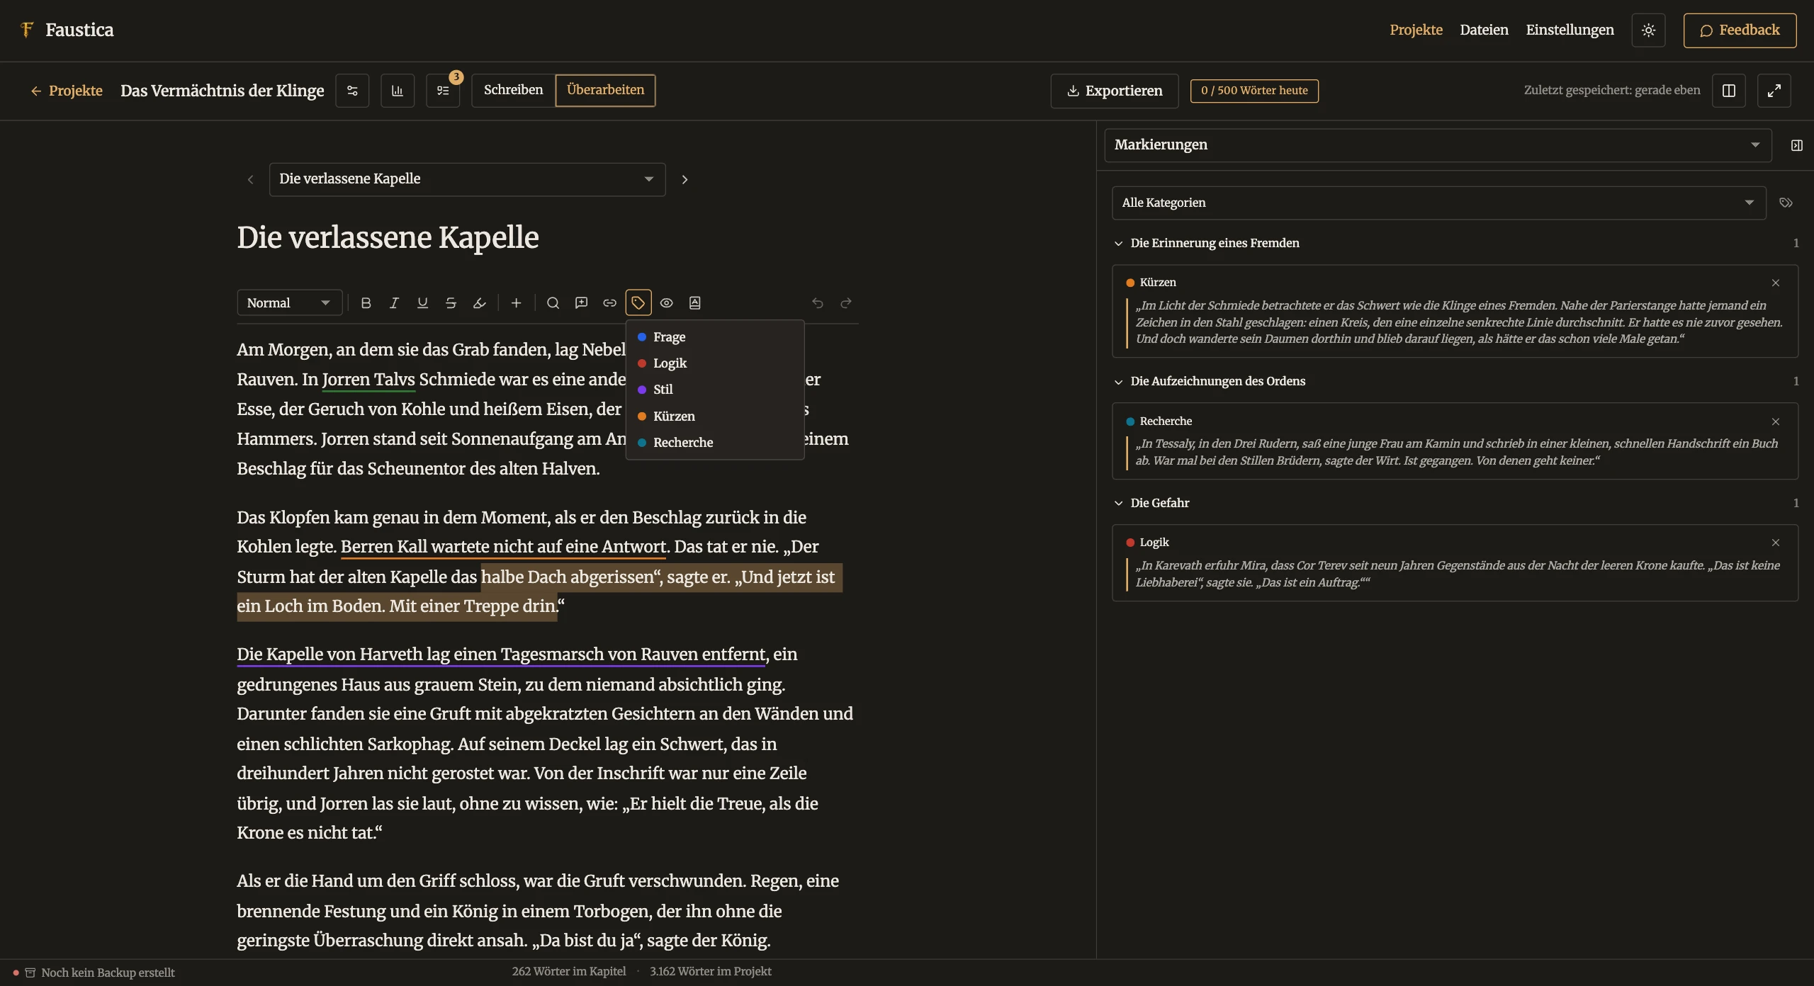Apply underline formatting
Screen dimensions: 1814x986
(x=422, y=303)
